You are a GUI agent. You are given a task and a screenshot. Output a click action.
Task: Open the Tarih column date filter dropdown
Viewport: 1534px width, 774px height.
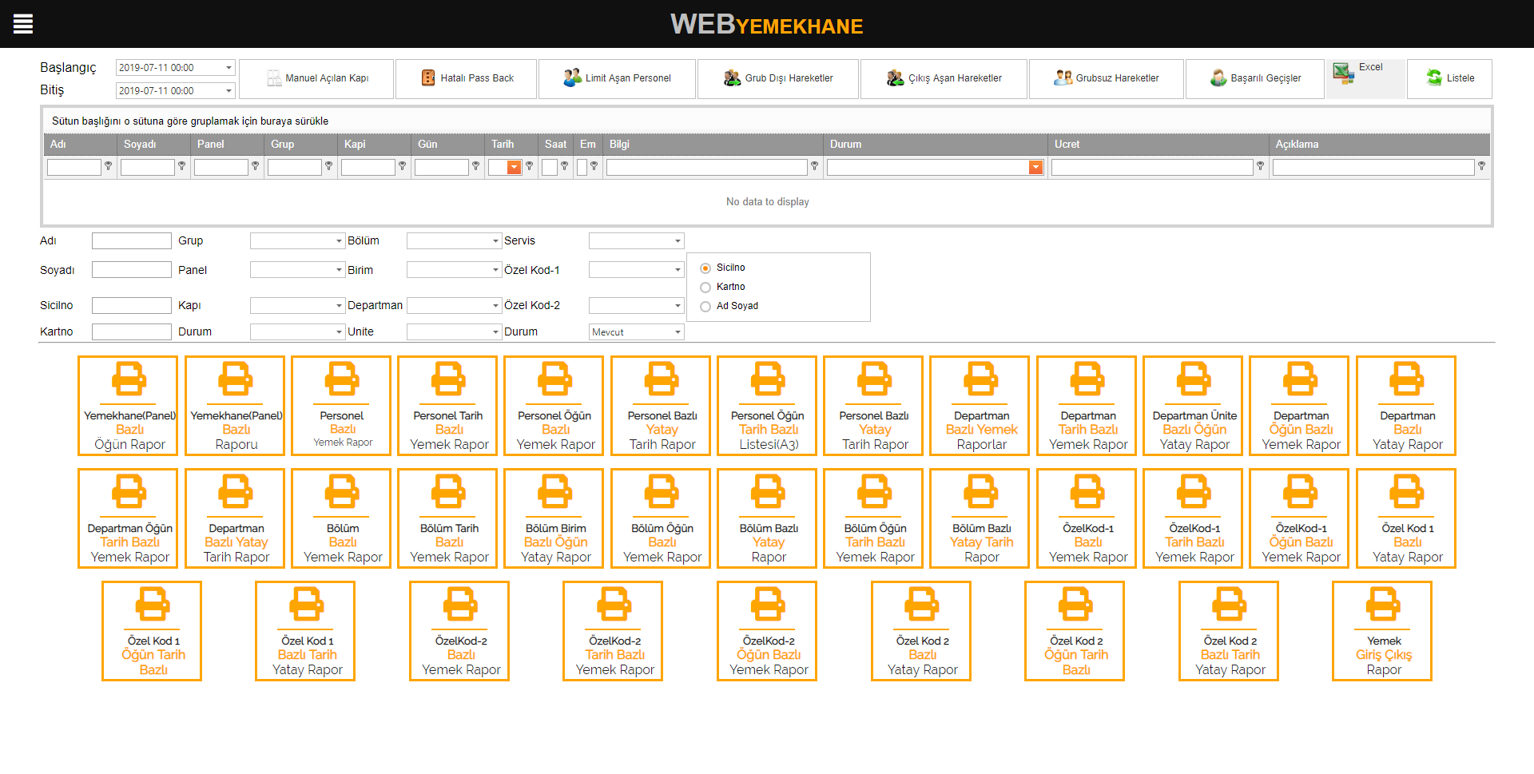click(515, 167)
